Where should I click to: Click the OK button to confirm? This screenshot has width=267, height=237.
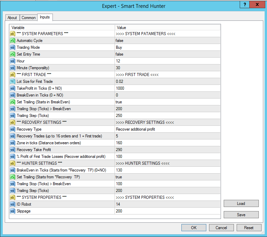[194, 228]
